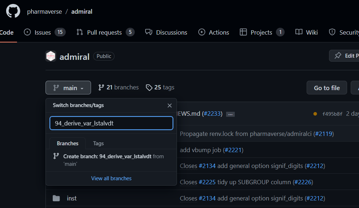Screen dimensions: 359x208
Task: Click the commit status yellow dot
Action: (x=315, y=114)
